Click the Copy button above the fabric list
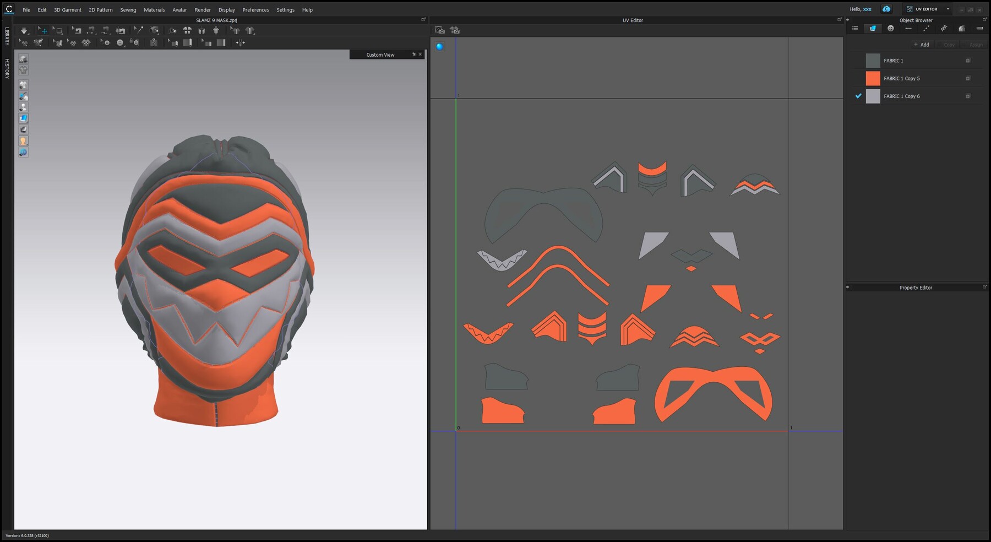991x542 pixels. pos(948,45)
